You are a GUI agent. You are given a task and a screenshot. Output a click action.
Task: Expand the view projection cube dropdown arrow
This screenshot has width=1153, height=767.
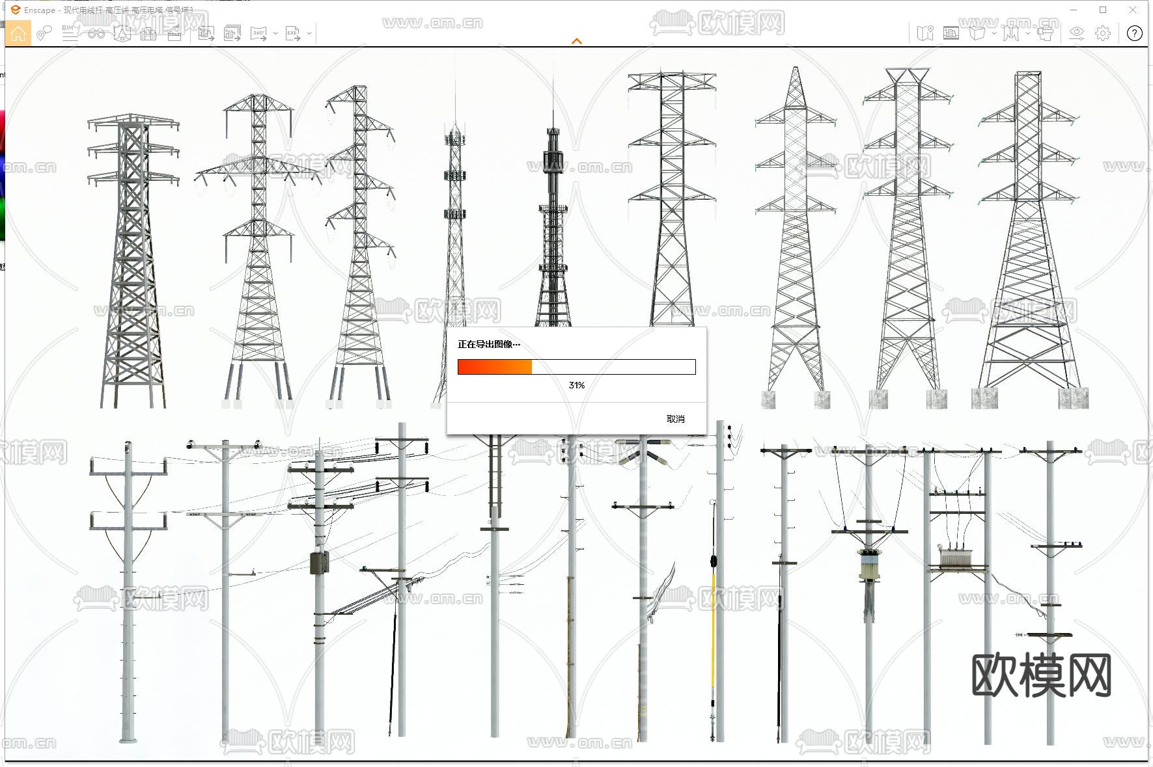point(994,33)
